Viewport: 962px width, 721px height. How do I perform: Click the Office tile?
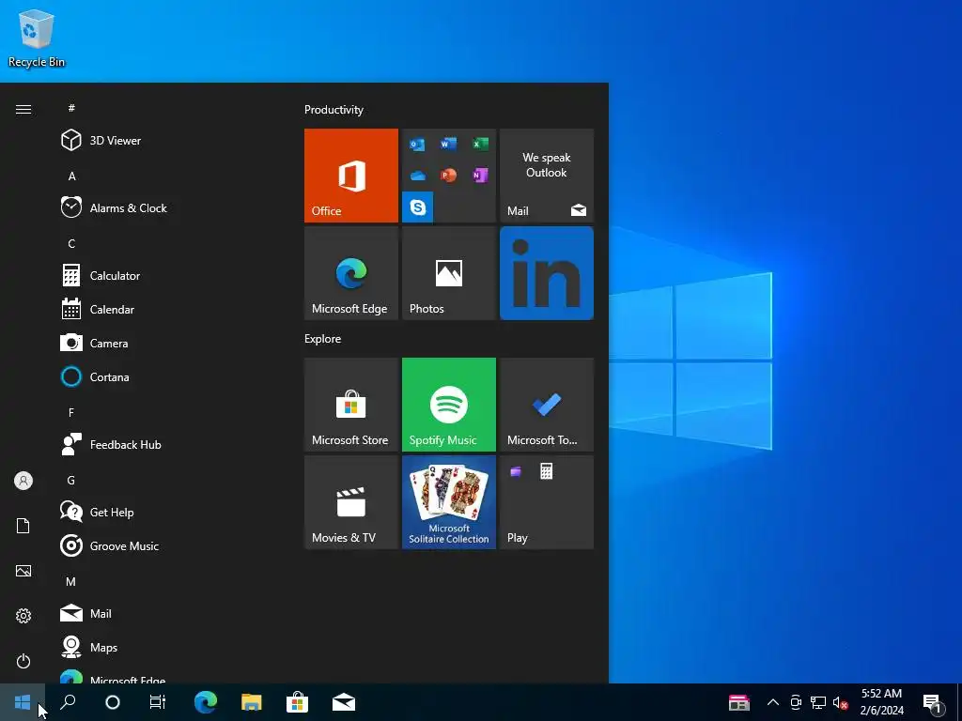[351, 176]
